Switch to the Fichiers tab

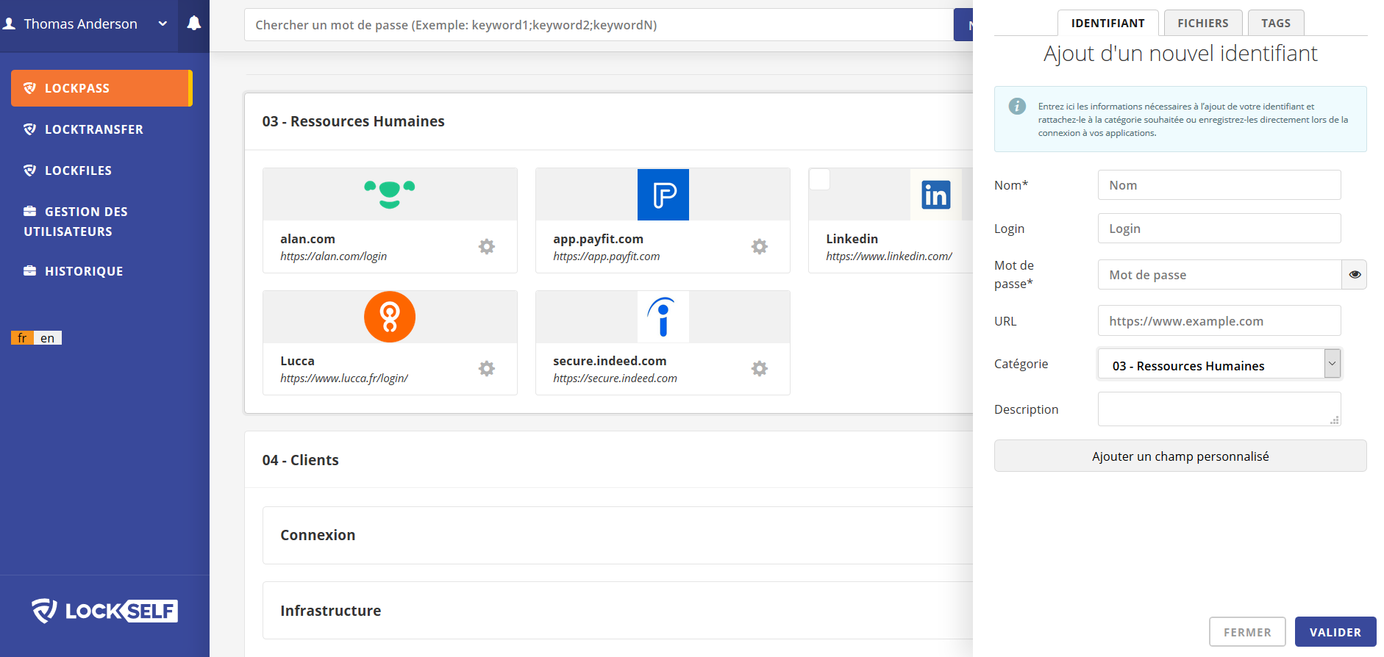[1202, 24]
